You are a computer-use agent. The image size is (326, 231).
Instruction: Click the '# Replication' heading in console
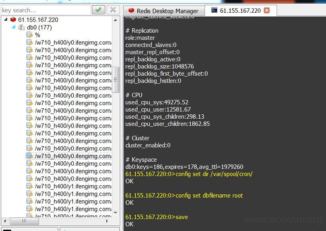point(142,31)
